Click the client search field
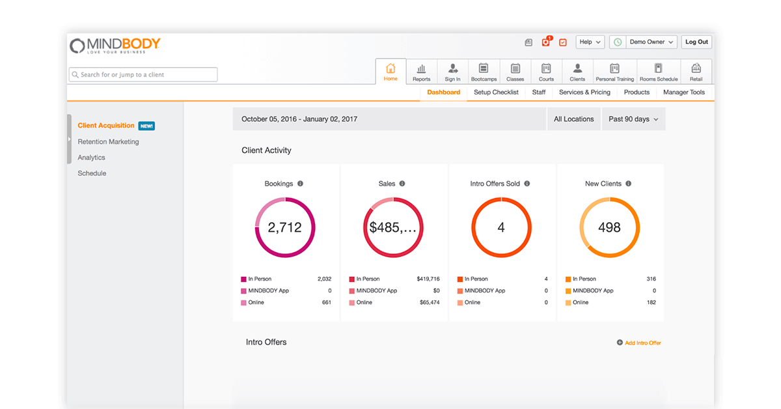This screenshot has height=409, width=781. pos(143,75)
